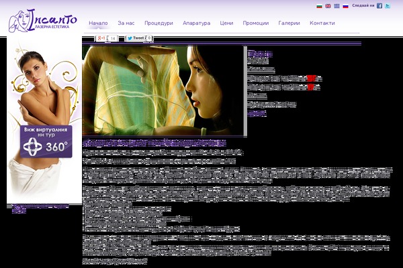The image size is (403, 268).
Task: Switch language using UK flag icon
Action: tap(328, 6)
